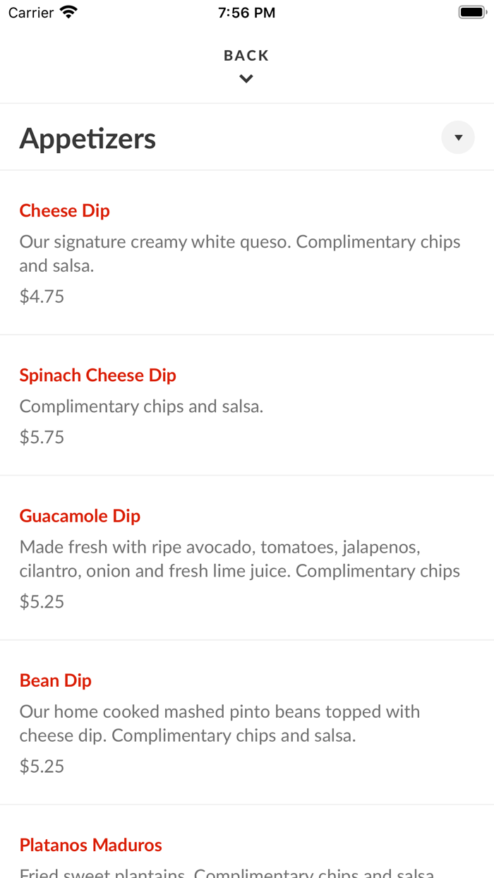The height and width of the screenshot is (878, 494).
Task: Open the Bean Dip listing
Action: [55, 680]
